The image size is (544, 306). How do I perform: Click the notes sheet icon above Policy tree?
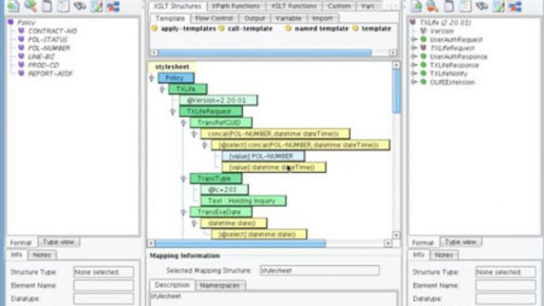(x=63, y=6)
